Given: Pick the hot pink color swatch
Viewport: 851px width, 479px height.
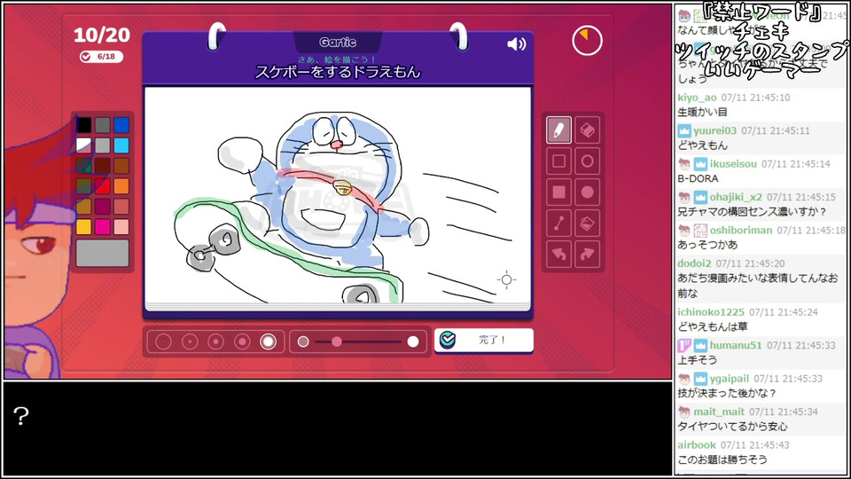Looking at the screenshot, I should tap(103, 226).
